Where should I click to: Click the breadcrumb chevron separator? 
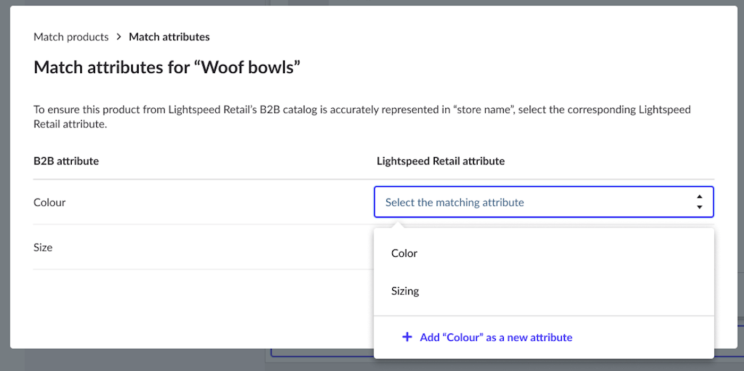pos(119,37)
